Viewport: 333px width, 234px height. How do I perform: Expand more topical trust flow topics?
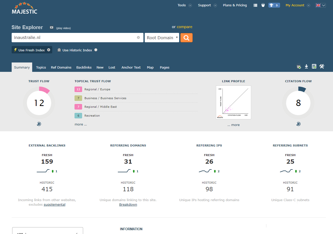point(81,124)
